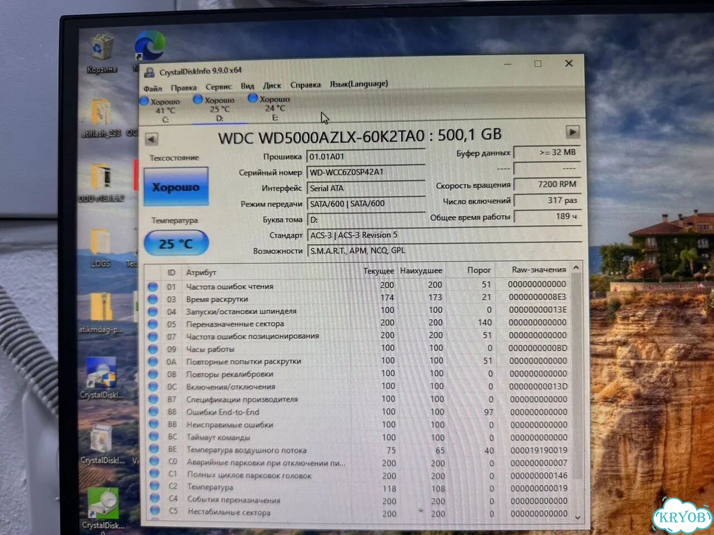Screen dimensions: 714x535
Task: Select raw value 000019190019
Action: [538, 450]
